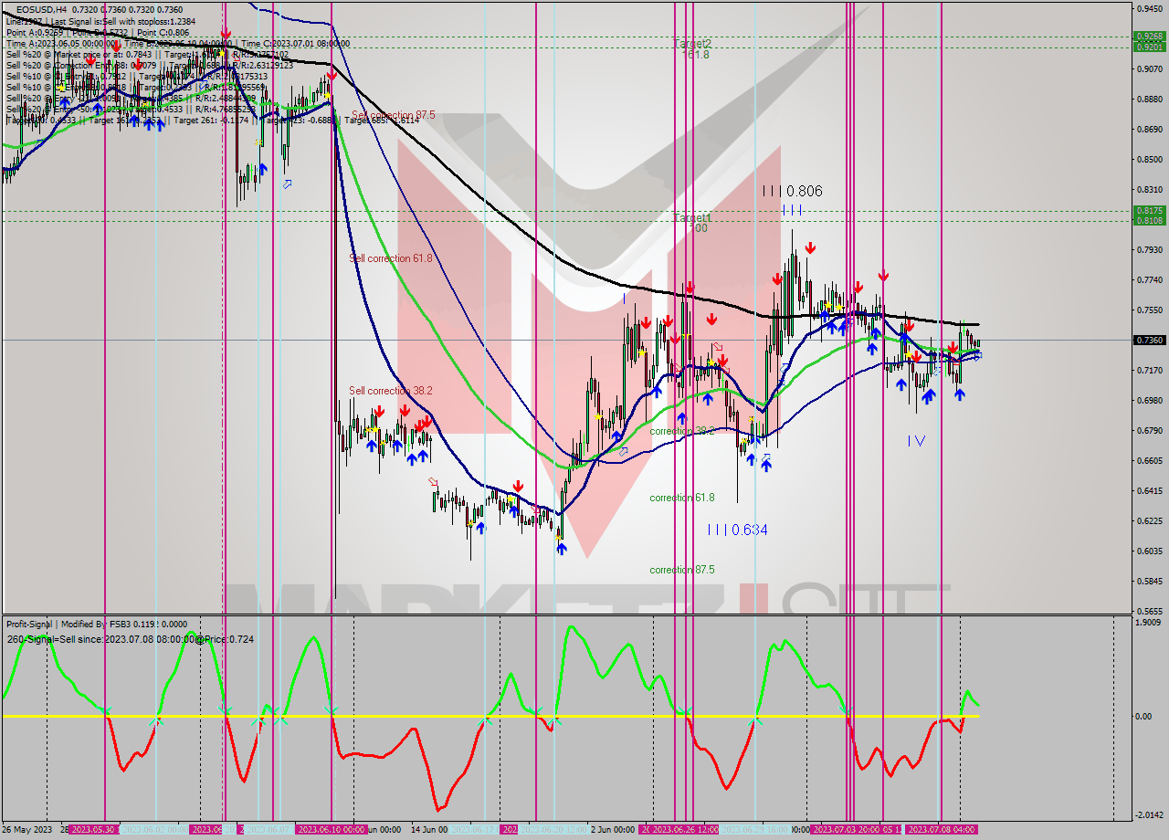Click 0.6605 on the price axis
Screen dimensions: 1169x840
[x=1150, y=460]
